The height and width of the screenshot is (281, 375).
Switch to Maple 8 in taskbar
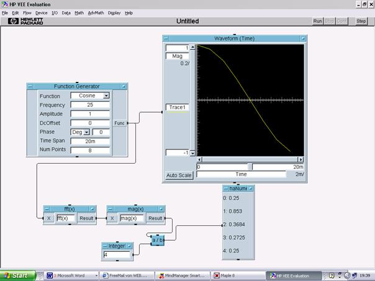tap(238, 275)
